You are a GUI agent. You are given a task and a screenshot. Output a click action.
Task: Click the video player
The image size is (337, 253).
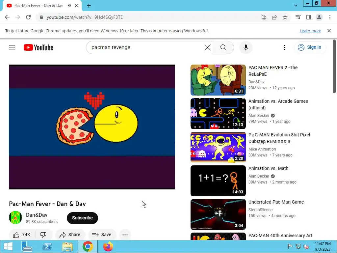click(x=92, y=127)
